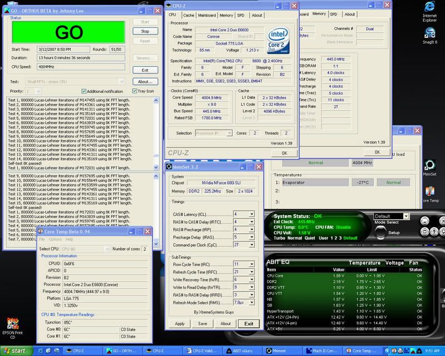This screenshot has width=445, height=356.
Task: Stop the Orthos stress test
Action: pos(145,31)
